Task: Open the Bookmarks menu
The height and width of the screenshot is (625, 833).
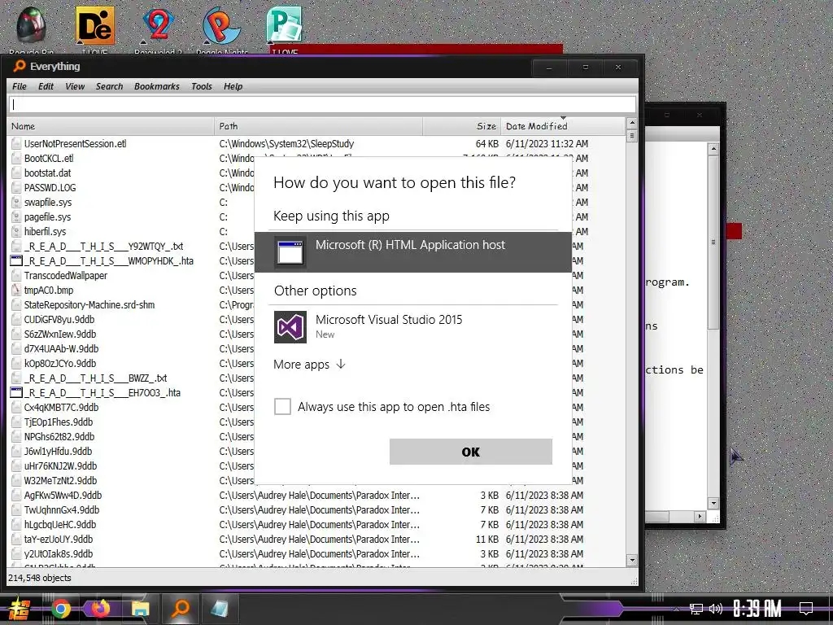Action: (157, 86)
